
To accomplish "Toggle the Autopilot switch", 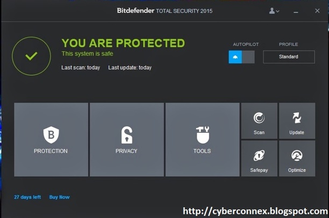I will pyautogui.click(x=241, y=57).
